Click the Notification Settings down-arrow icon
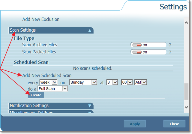 [89, 106]
